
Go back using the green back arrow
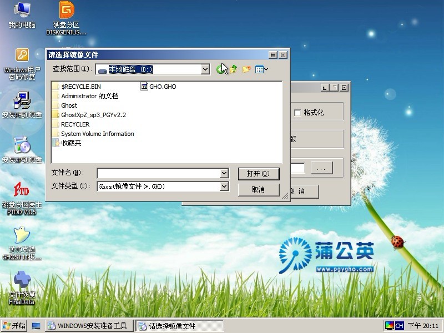(220, 69)
